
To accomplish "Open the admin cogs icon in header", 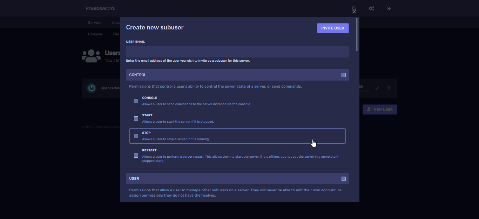I will click(x=371, y=8).
